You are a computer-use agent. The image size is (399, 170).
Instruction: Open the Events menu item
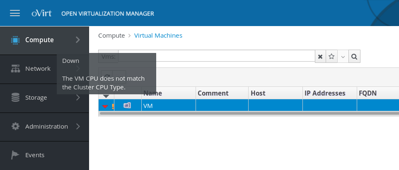tap(35, 155)
